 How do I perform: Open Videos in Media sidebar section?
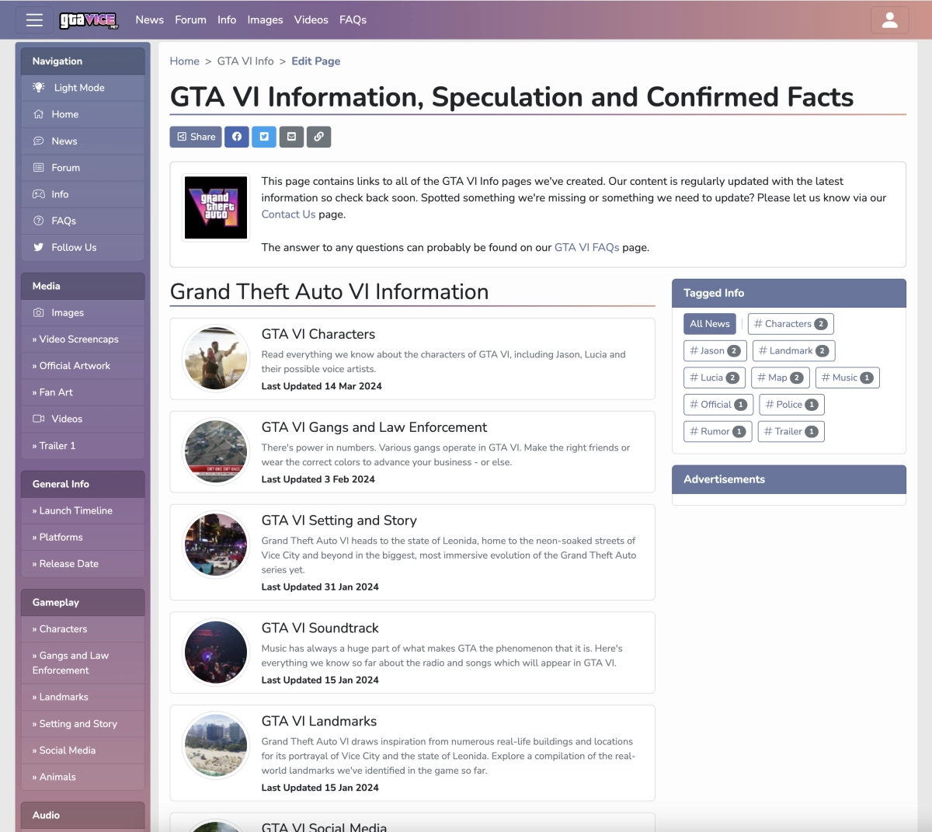coord(82,419)
